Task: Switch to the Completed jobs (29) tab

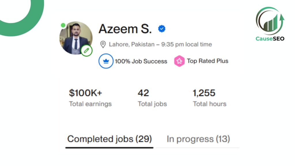Action: click(x=109, y=139)
